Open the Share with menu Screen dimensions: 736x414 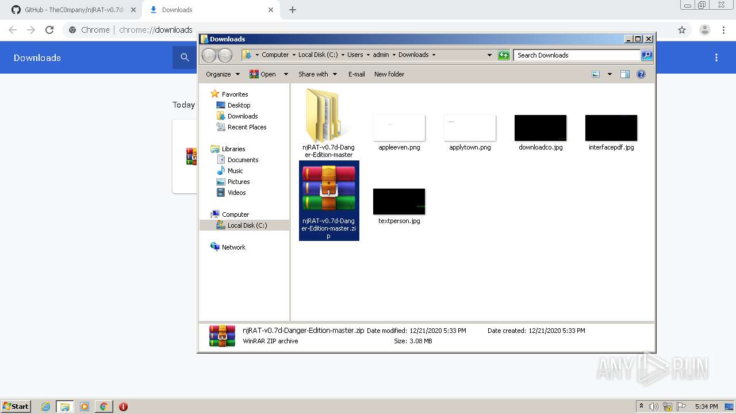click(x=317, y=74)
